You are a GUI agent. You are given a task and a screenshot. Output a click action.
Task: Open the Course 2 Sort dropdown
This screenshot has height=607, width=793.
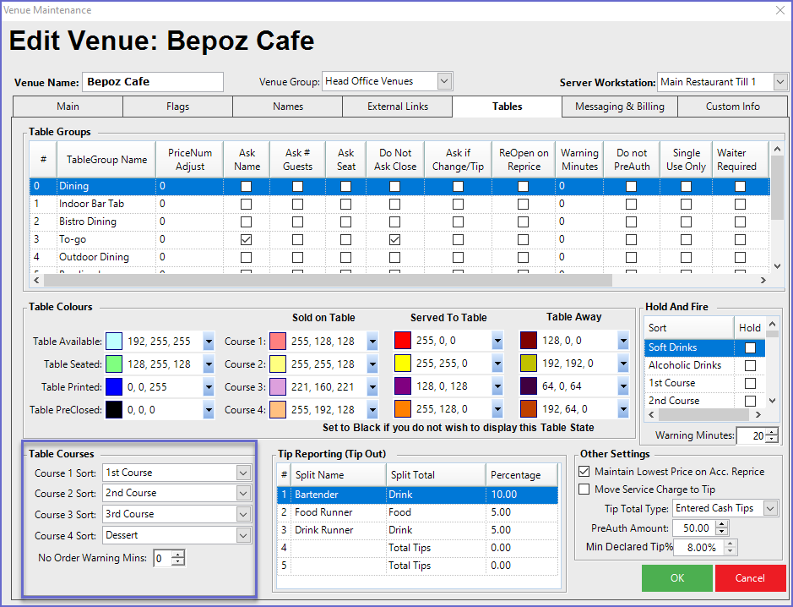coord(243,493)
